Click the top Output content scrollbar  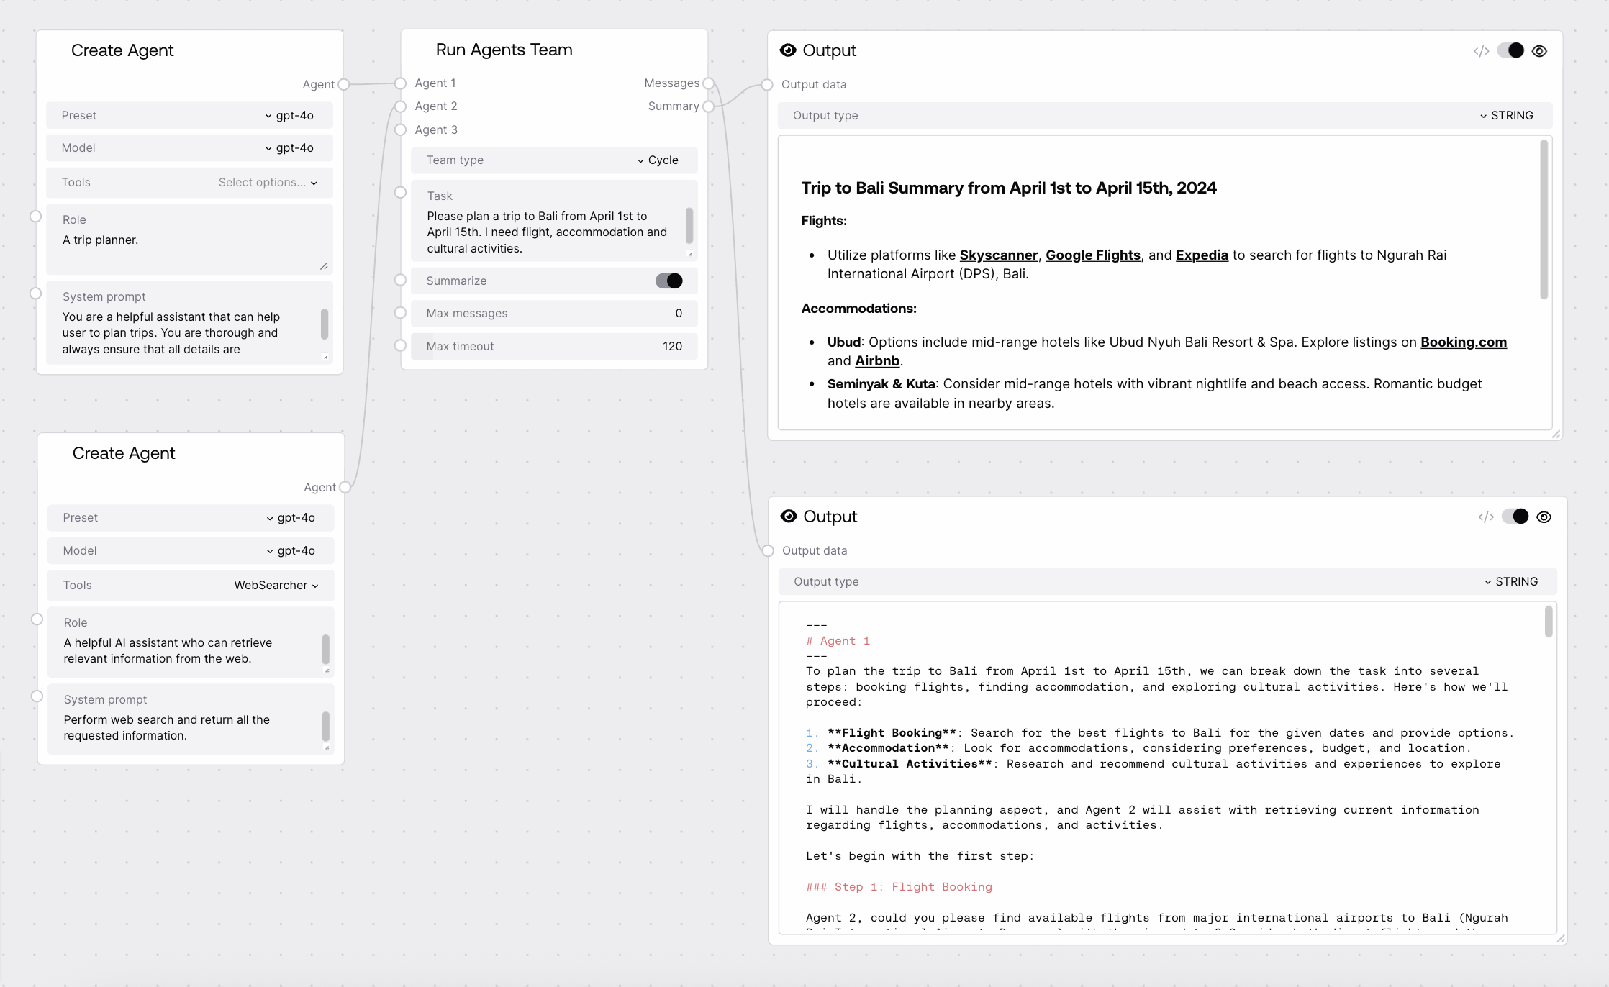pyautogui.click(x=1544, y=219)
